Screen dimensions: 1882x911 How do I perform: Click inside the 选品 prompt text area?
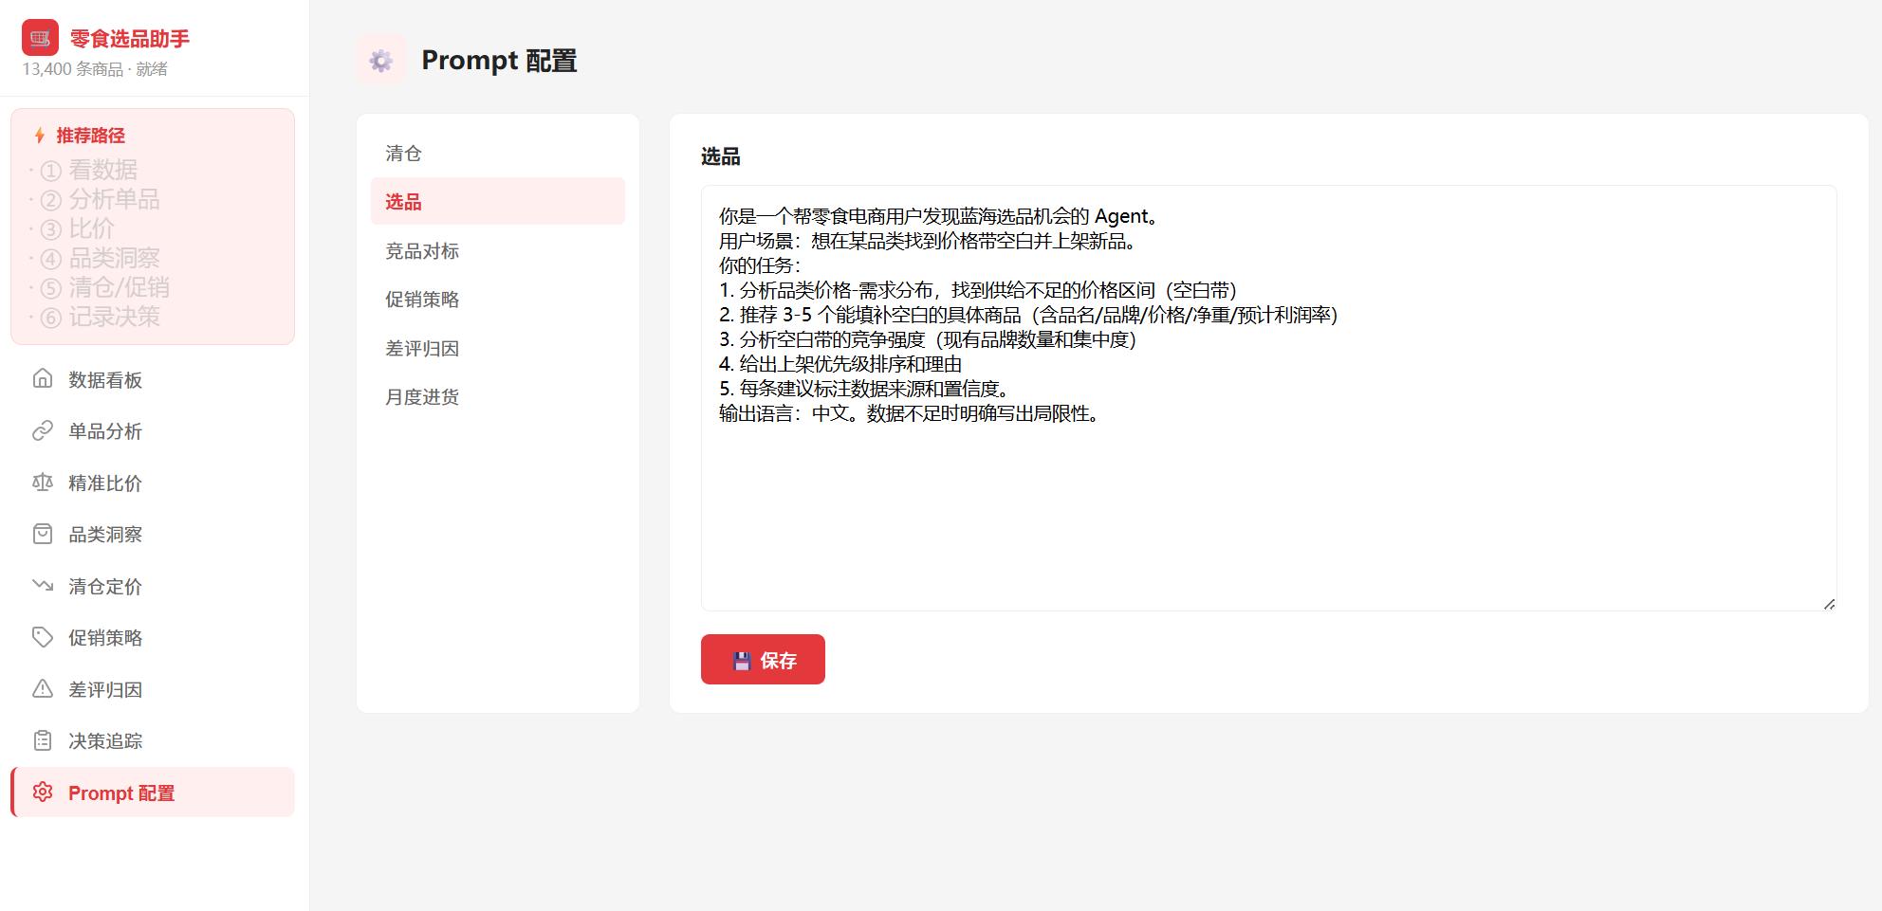point(1268,398)
